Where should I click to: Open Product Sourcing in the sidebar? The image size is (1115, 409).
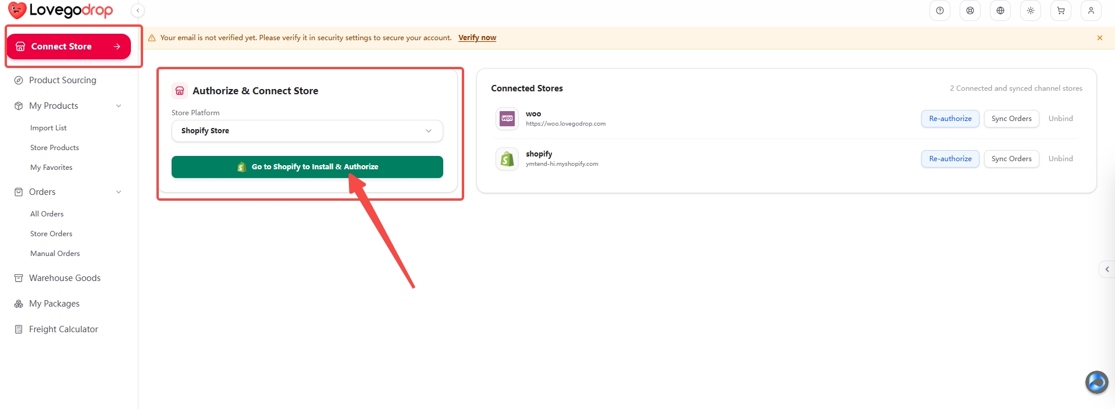coord(62,80)
